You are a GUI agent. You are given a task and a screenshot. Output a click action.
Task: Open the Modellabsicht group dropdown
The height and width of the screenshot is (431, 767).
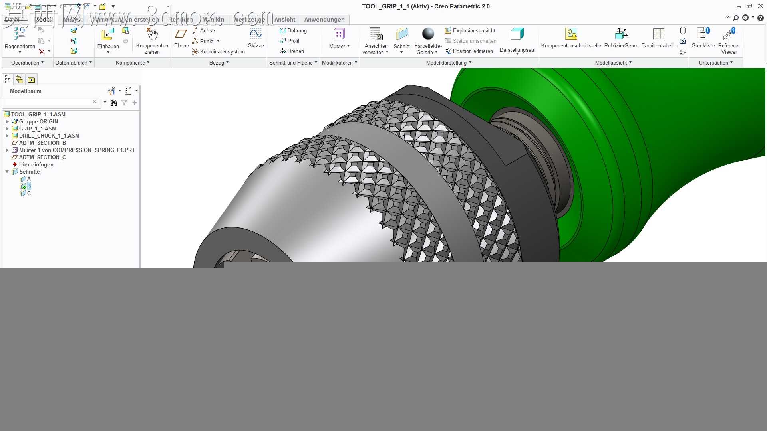(x=613, y=63)
